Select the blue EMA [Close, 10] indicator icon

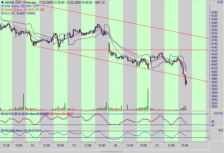pos(2,5)
